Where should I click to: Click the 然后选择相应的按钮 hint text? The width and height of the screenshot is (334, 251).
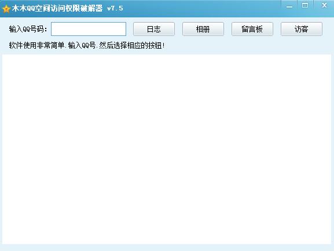(132, 45)
